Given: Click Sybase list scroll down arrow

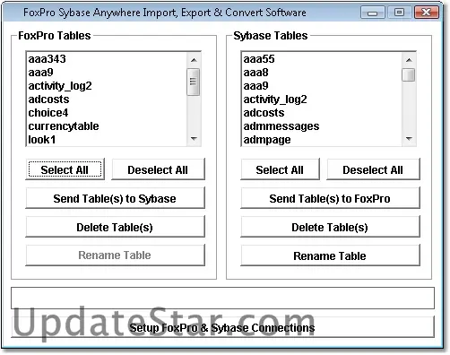Looking at the screenshot, I should click(x=409, y=138).
